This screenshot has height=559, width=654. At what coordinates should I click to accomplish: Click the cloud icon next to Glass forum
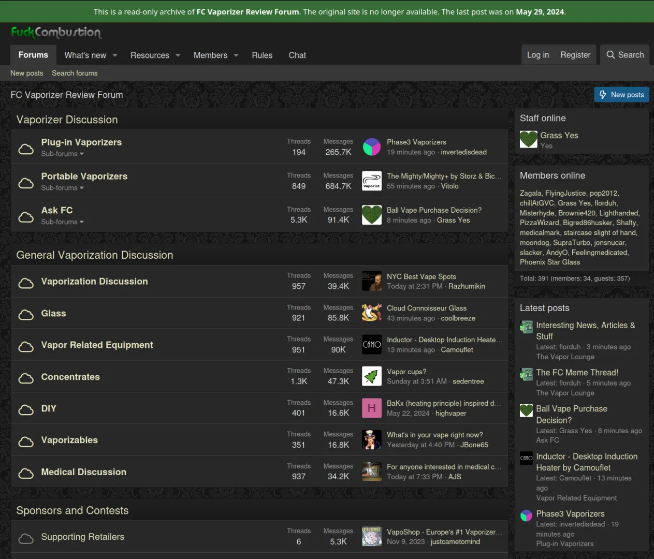click(26, 315)
